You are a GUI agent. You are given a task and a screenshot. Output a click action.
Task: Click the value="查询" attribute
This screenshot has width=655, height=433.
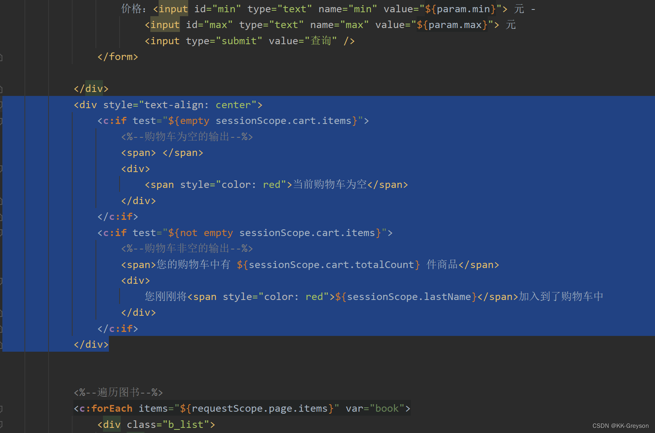pyautogui.click(x=303, y=41)
